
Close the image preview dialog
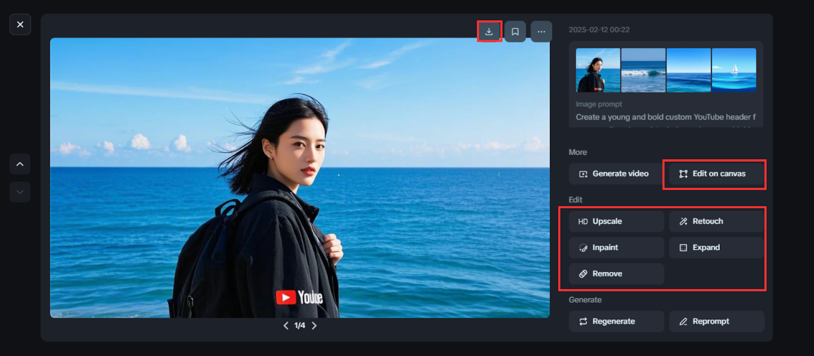tap(20, 24)
